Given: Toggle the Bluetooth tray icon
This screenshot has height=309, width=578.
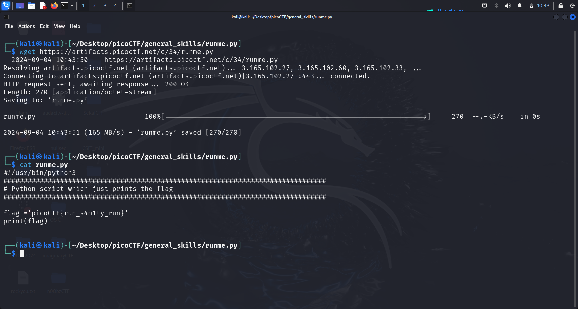Looking at the screenshot, I should (x=496, y=6).
